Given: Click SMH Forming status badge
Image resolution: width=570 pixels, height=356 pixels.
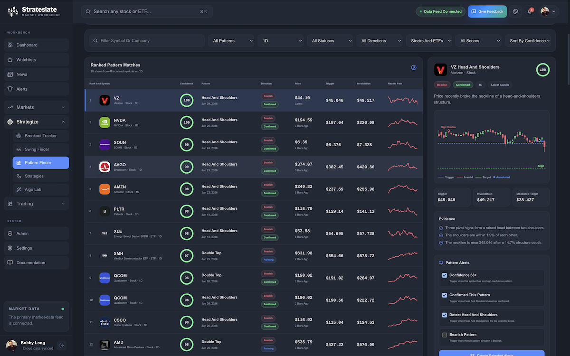Looking at the screenshot, I should (269, 260).
